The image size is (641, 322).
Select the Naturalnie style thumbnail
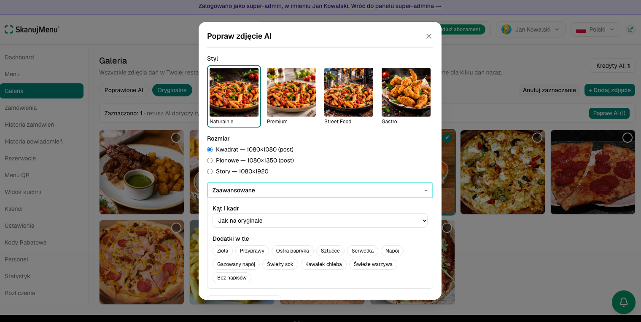(234, 96)
